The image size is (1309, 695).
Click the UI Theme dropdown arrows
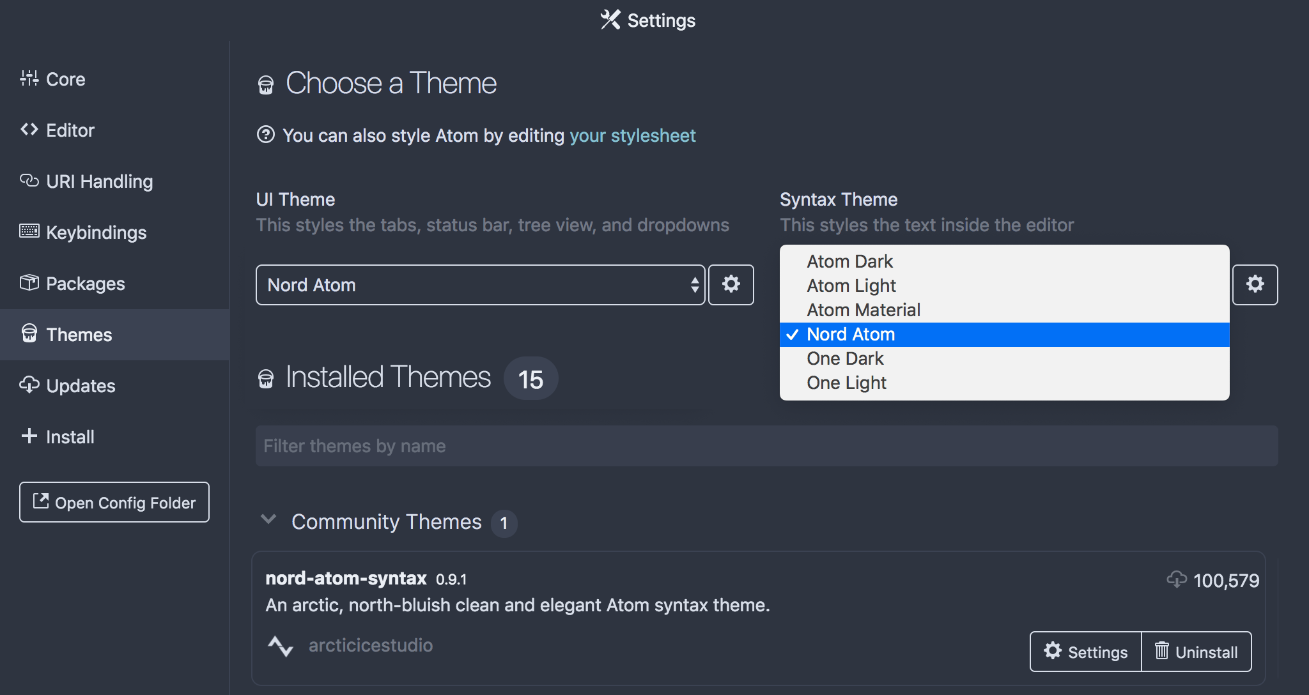coord(694,285)
